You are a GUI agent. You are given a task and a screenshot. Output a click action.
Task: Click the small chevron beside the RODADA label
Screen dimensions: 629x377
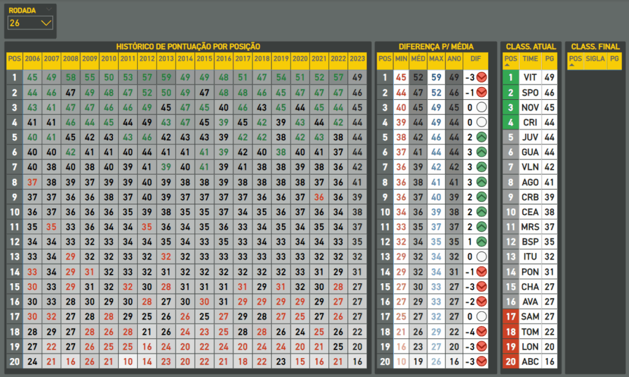click(x=49, y=10)
